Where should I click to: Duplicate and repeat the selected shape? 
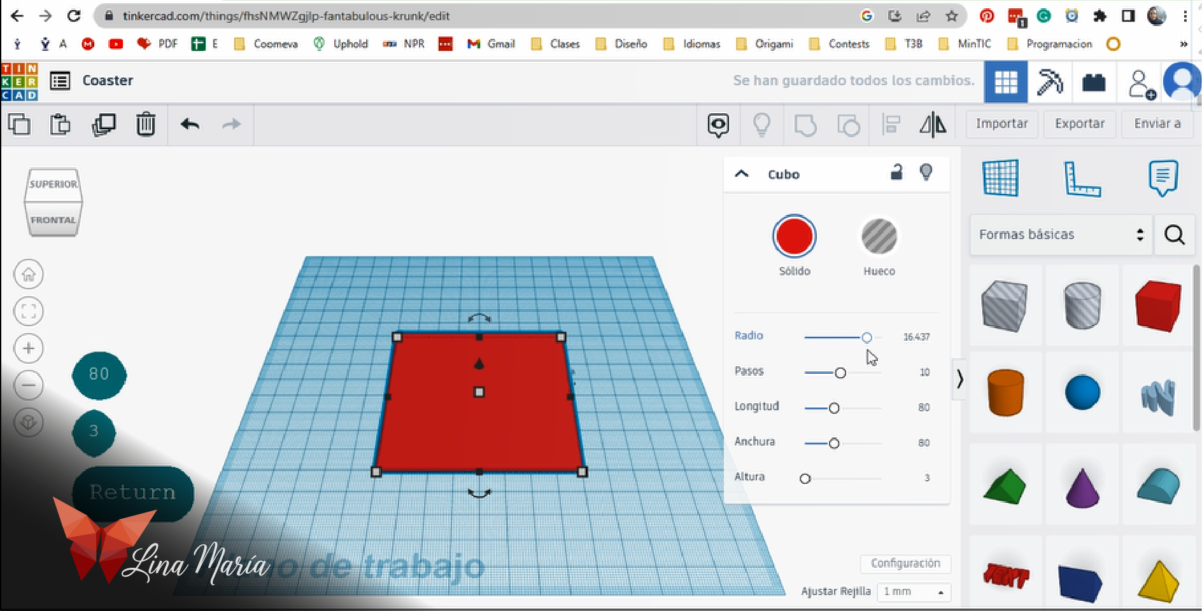point(104,124)
